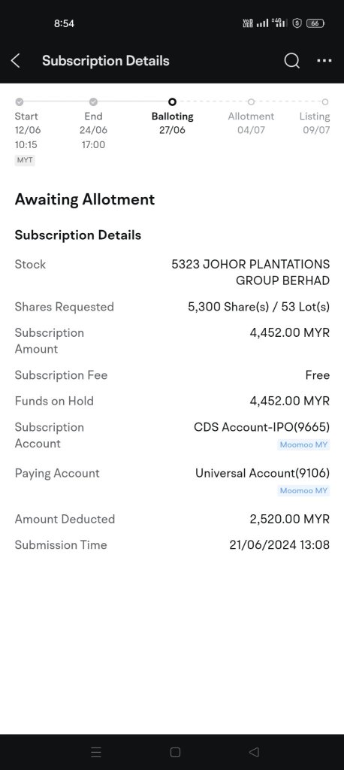Tap the back arrow icon
344x770 pixels.
click(15, 61)
